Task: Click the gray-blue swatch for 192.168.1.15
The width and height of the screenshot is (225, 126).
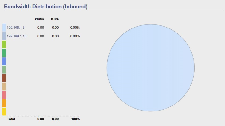Action: [4, 36]
